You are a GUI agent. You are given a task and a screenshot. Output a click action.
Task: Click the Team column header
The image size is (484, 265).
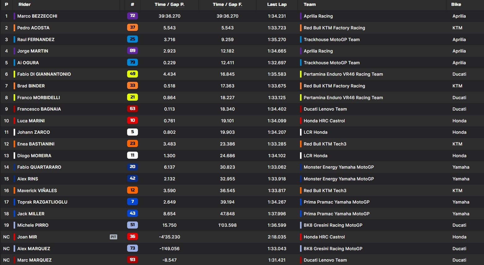(310, 4)
